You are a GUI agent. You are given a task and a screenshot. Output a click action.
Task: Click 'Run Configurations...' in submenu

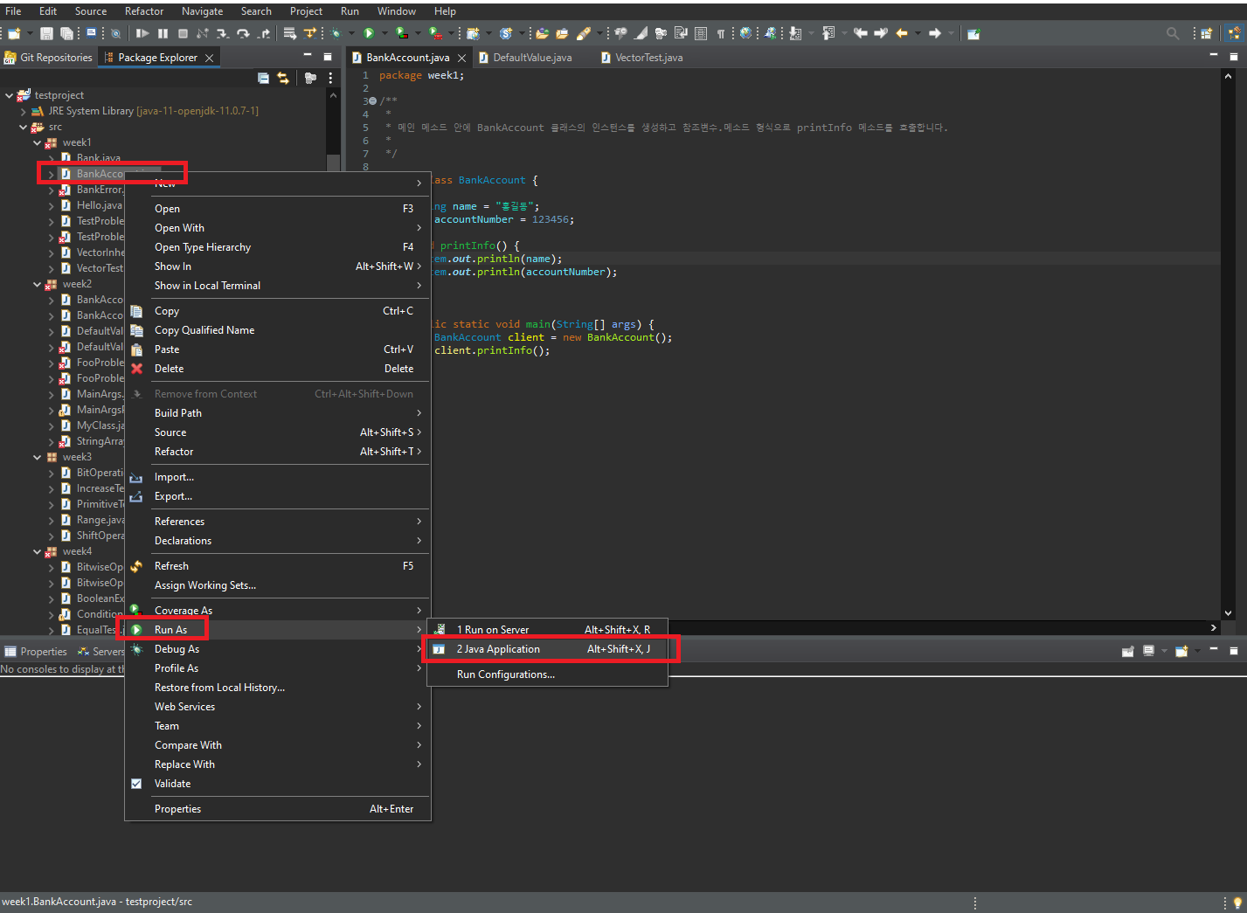click(547, 674)
